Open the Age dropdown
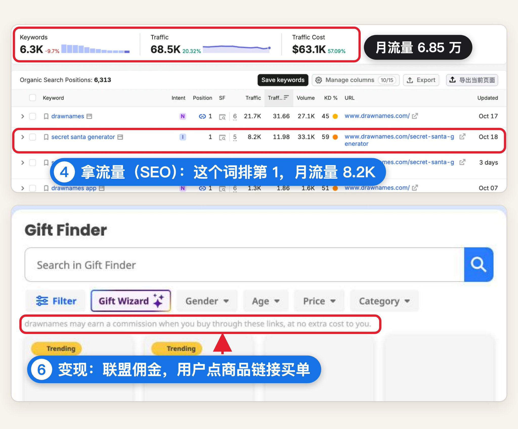 tap(266, 301)
